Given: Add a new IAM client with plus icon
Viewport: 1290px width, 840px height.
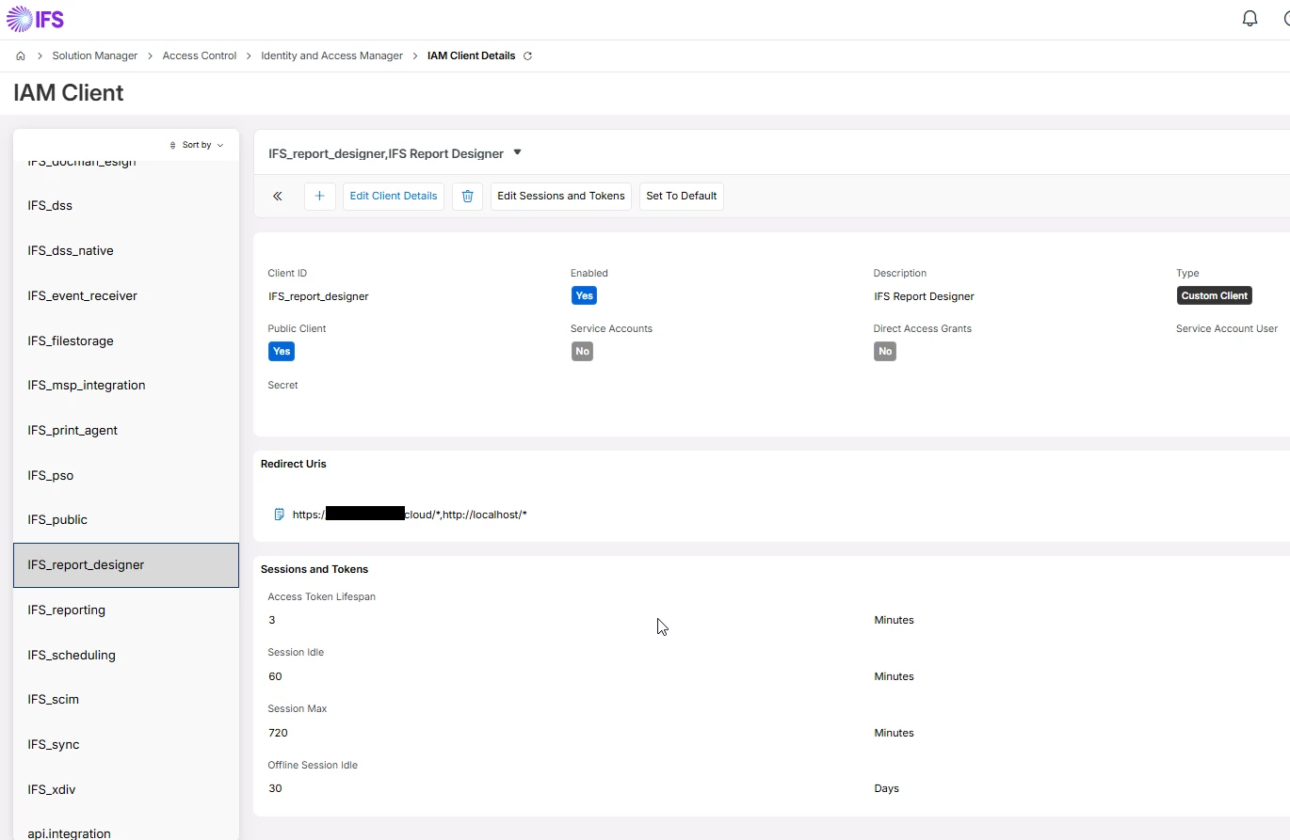Looking at the screenshot, I should click(x=320, y=197).
